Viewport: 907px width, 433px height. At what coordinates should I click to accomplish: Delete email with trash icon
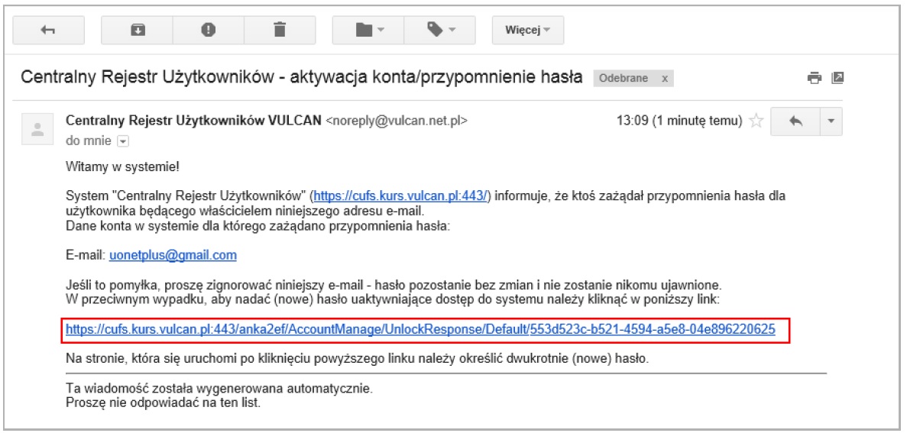pyautogui.click(x=280, y=30)
